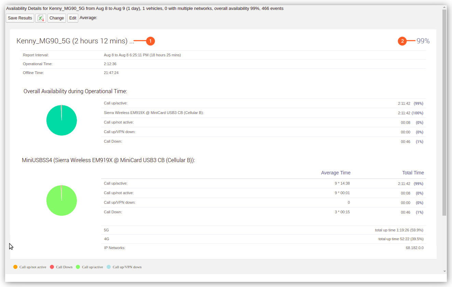Click the blue Call up/VPN down legend swatch

[109, 267]
